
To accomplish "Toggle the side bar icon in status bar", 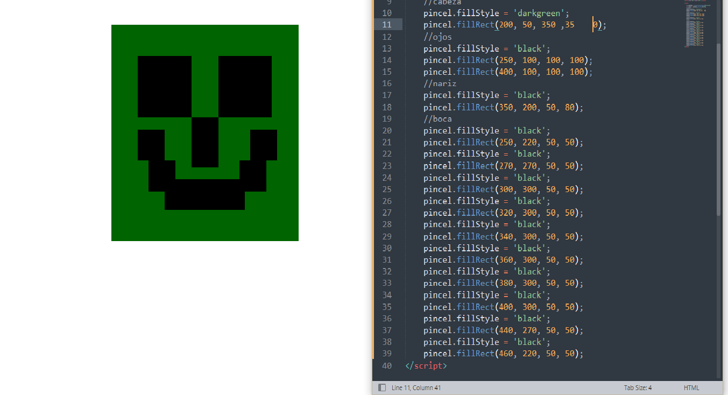I will [x=382, y=387].
